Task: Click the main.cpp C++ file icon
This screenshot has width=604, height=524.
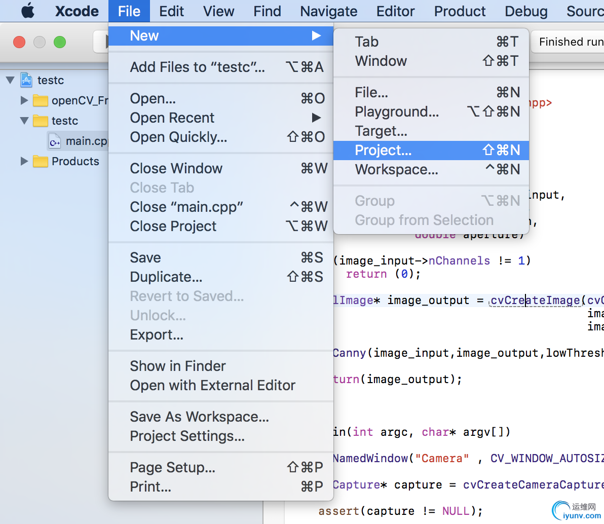Action: (55, 141)
